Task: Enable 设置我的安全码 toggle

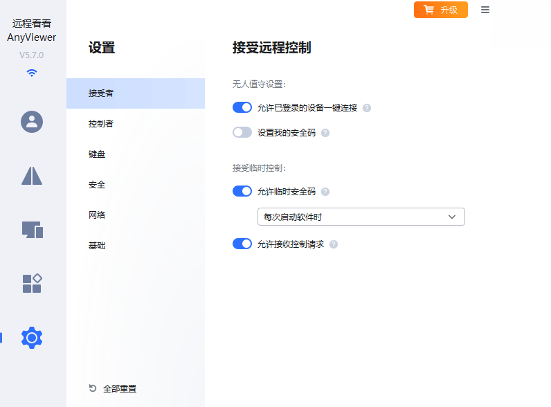Action: [x=242, y=132]
